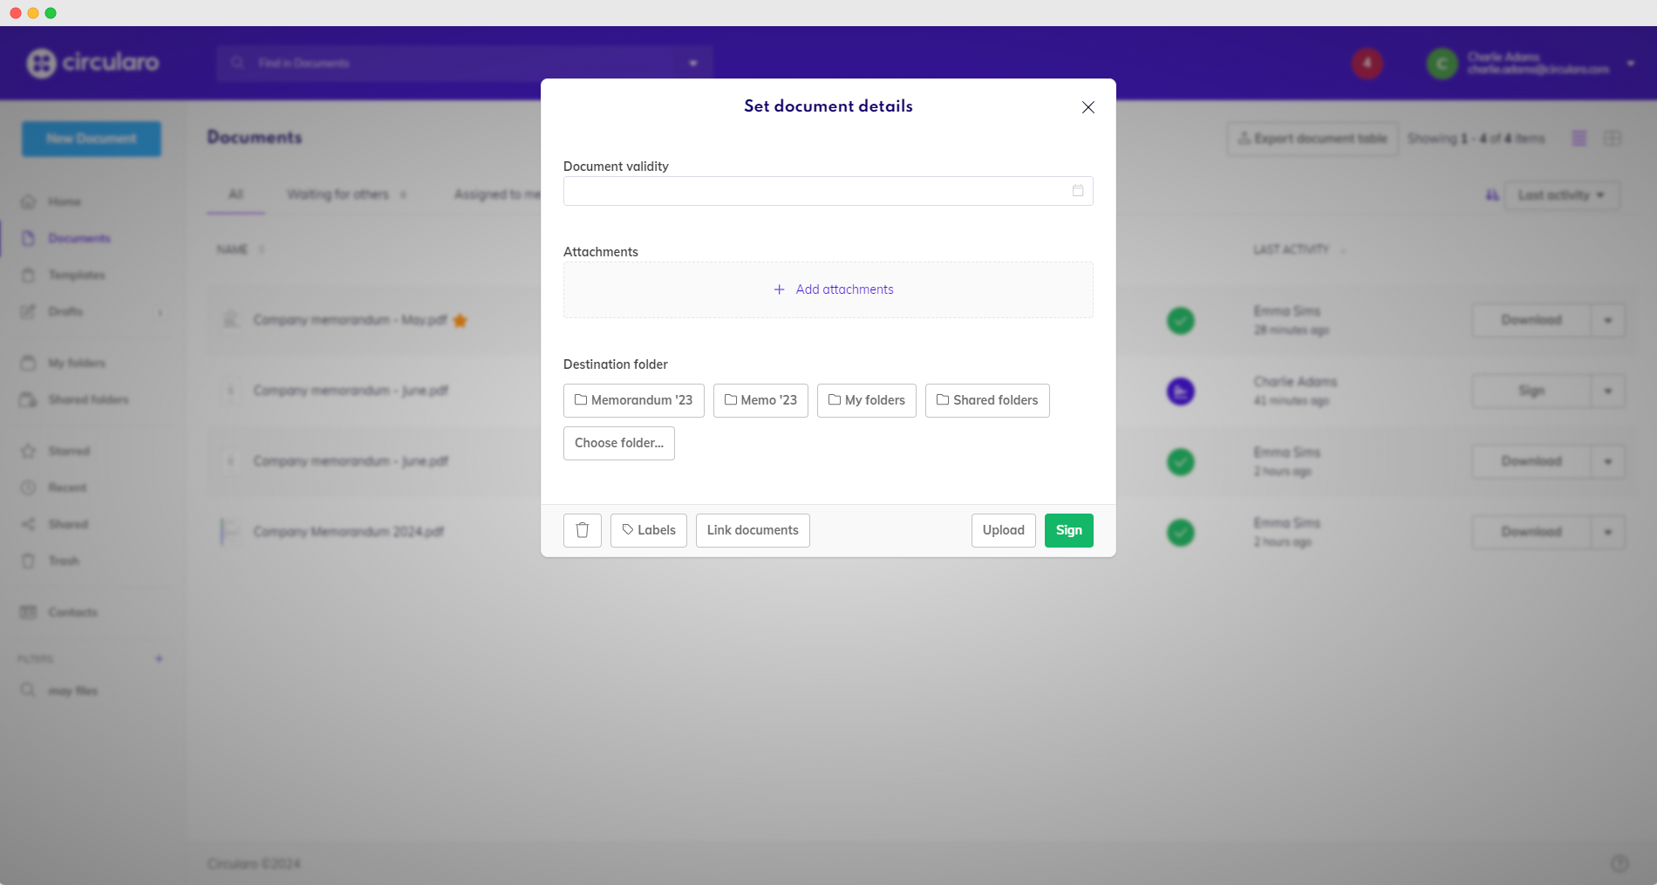Click Link documents button
The image size is (1657, 885).
click(753, 530)
